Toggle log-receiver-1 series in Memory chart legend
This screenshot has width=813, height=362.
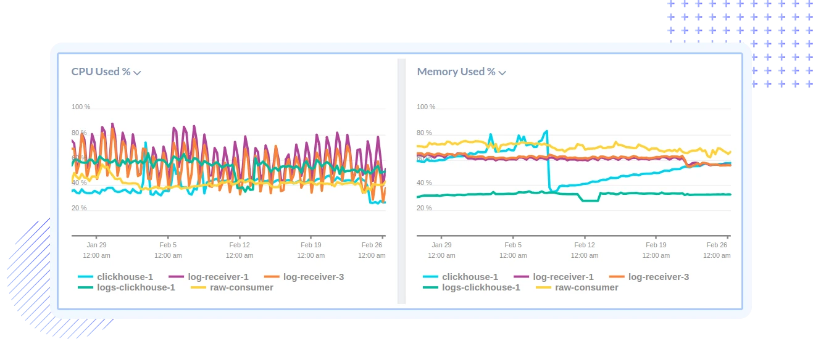[x=554, y=277]
